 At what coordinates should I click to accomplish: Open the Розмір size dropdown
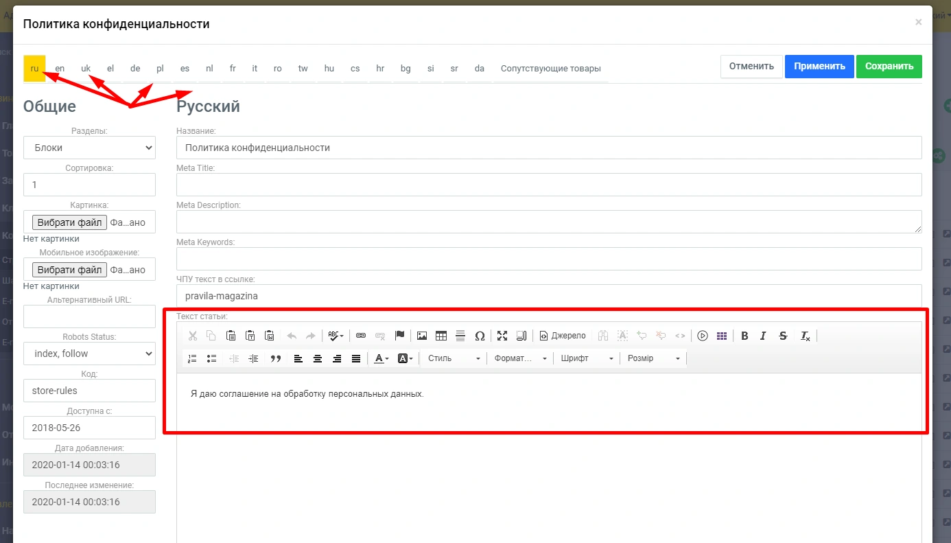pyautogui.click(x=653, y=358)
